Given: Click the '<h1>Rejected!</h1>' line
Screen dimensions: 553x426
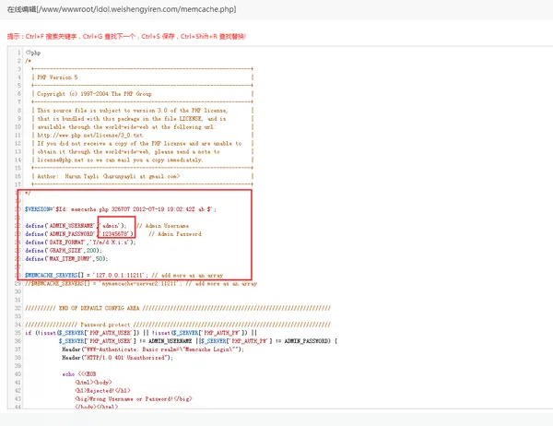Looking at the screenshot, I should [x=102, y=391].
